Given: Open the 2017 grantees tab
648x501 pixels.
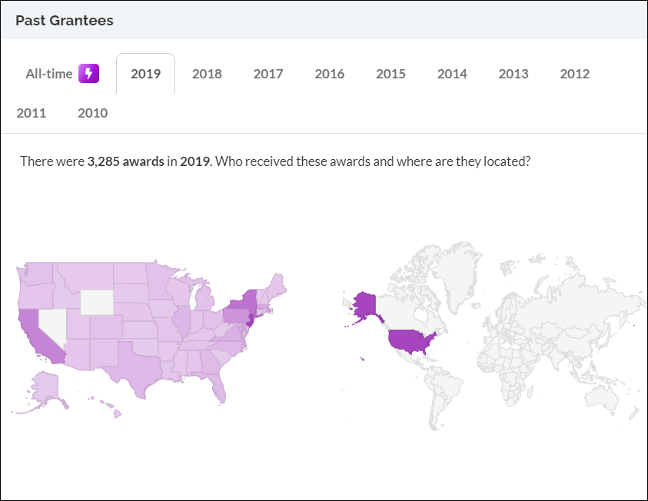Looking at the screenshot, I should click(268, 74).
